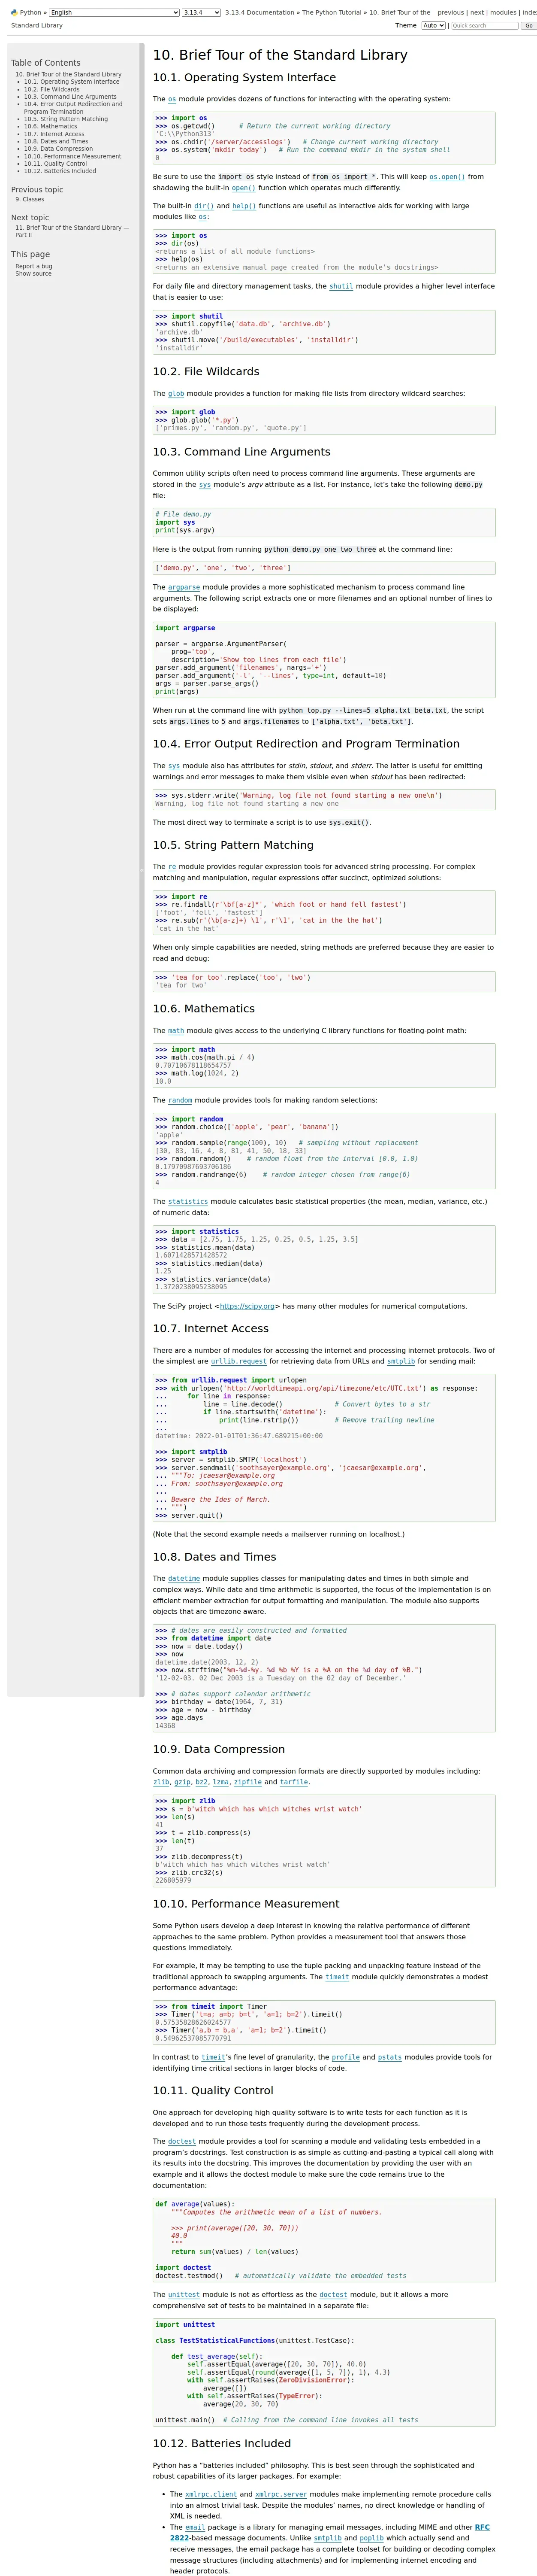Open the urllib.request module link

click(x=238, y=1361)
